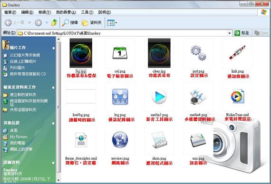
Task: Go to 桌面 in other places
Action: pyautogui.click(x=14, y=130)
